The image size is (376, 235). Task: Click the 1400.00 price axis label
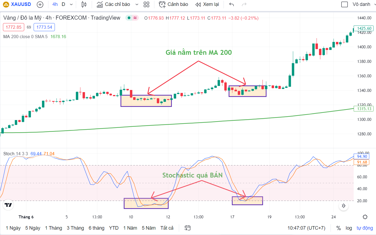click(364, 47)
